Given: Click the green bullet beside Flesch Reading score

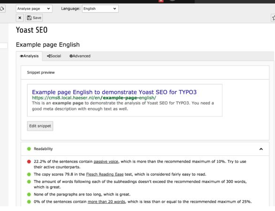Looking at the screenshot, I should click(x=29, y=175).
